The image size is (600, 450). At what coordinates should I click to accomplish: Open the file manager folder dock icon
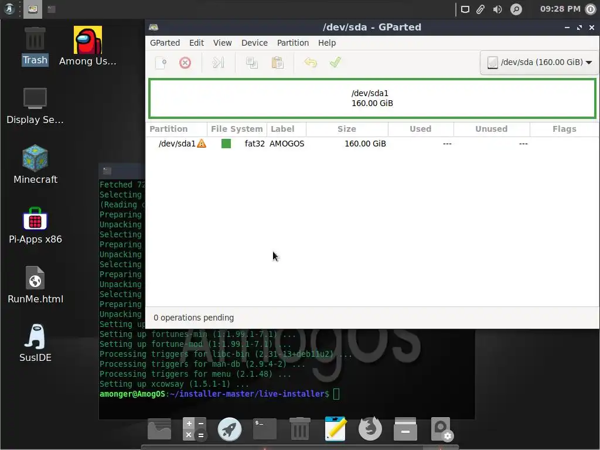159,429
